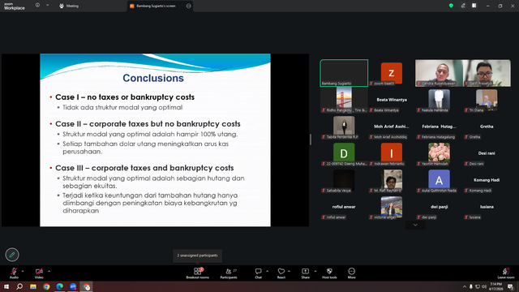Click the Zoom Workplace logo
Screen dimensions: 519x292
pyautogui.click(x=15, y=6)
